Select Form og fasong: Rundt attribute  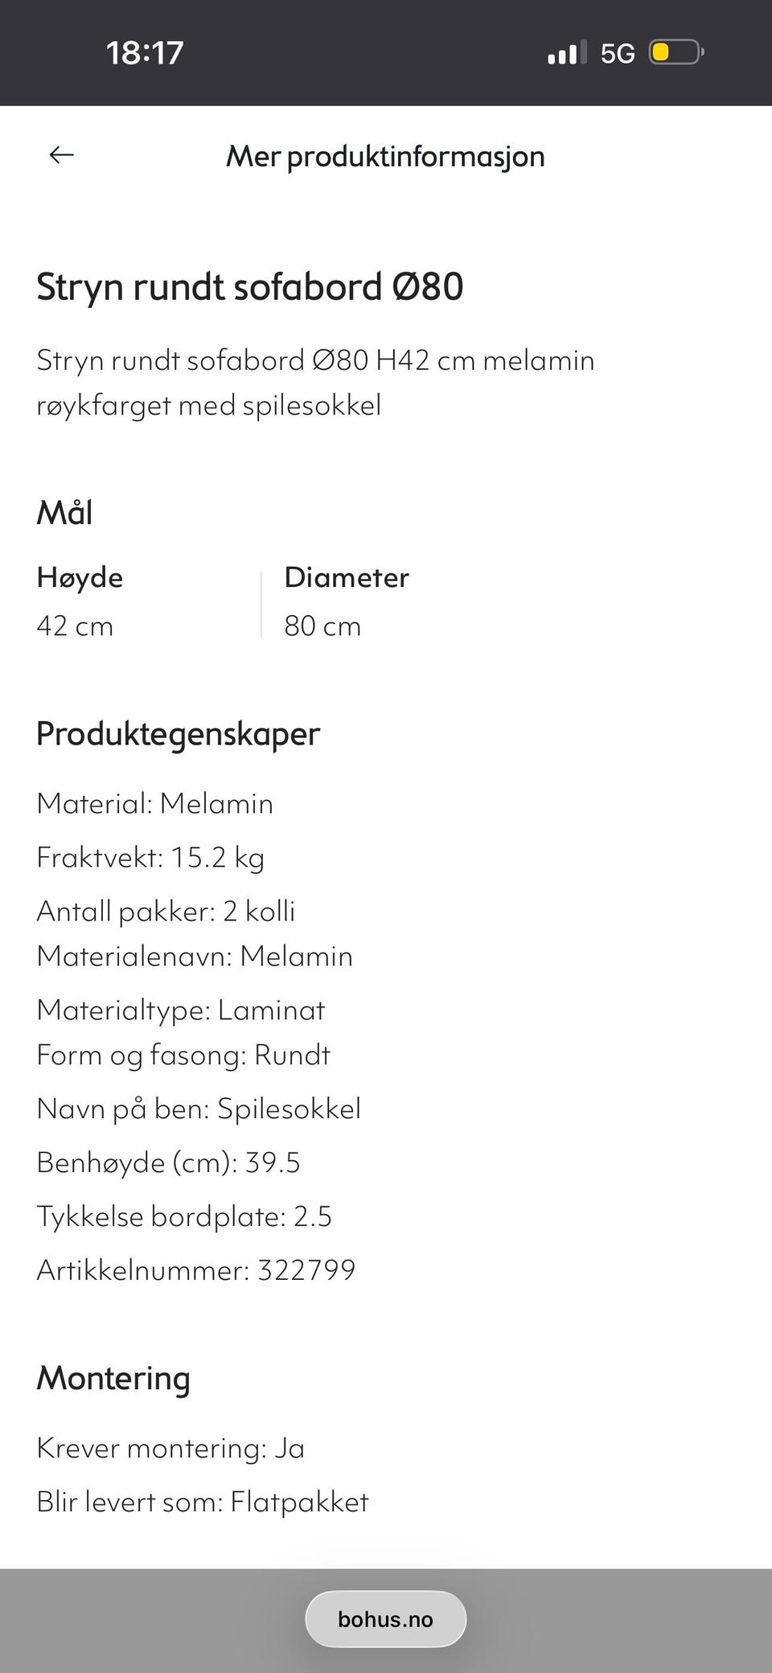point(183,1055)
